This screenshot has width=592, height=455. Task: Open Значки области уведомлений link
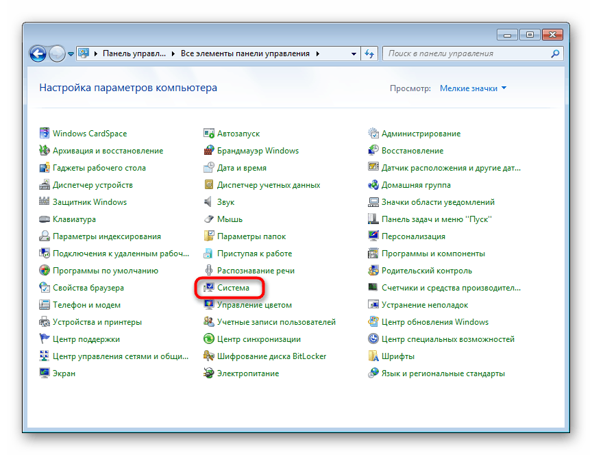(x=438, y=202)
